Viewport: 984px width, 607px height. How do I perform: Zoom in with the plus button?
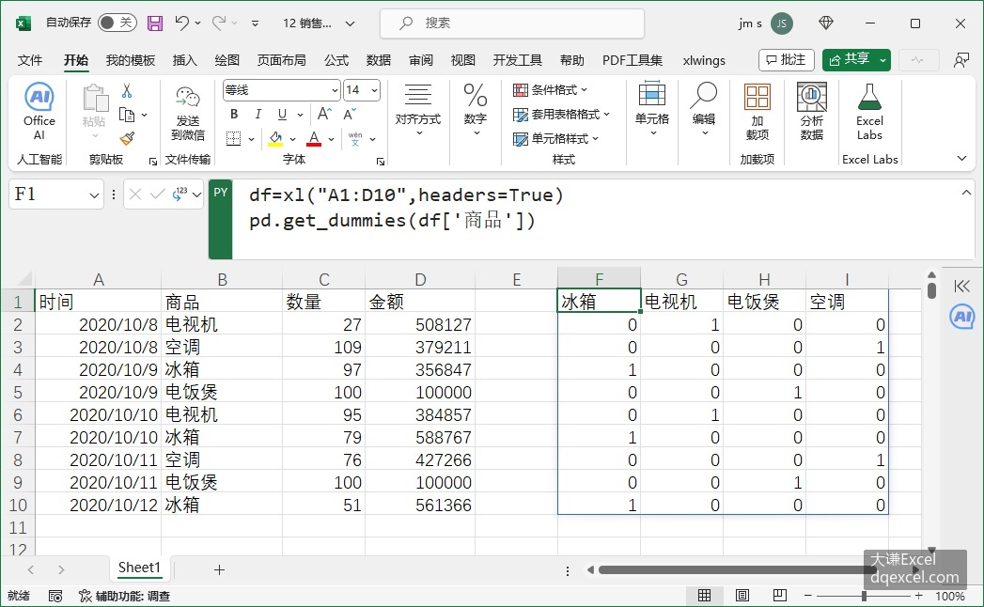pos(919,596)
